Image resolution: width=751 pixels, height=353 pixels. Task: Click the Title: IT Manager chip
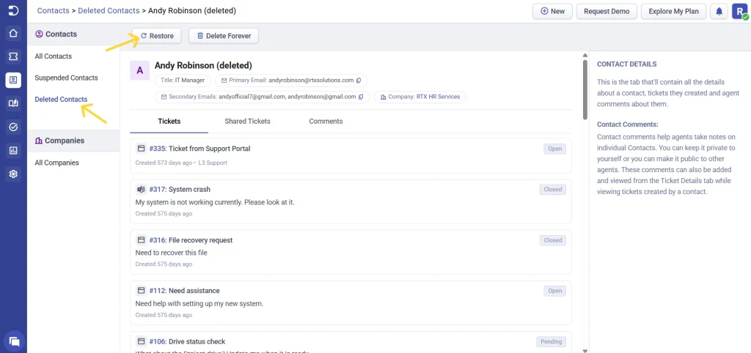[x=183, y=81]
